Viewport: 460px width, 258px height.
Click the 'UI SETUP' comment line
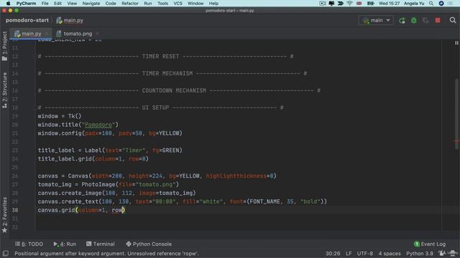click(160, 107)
